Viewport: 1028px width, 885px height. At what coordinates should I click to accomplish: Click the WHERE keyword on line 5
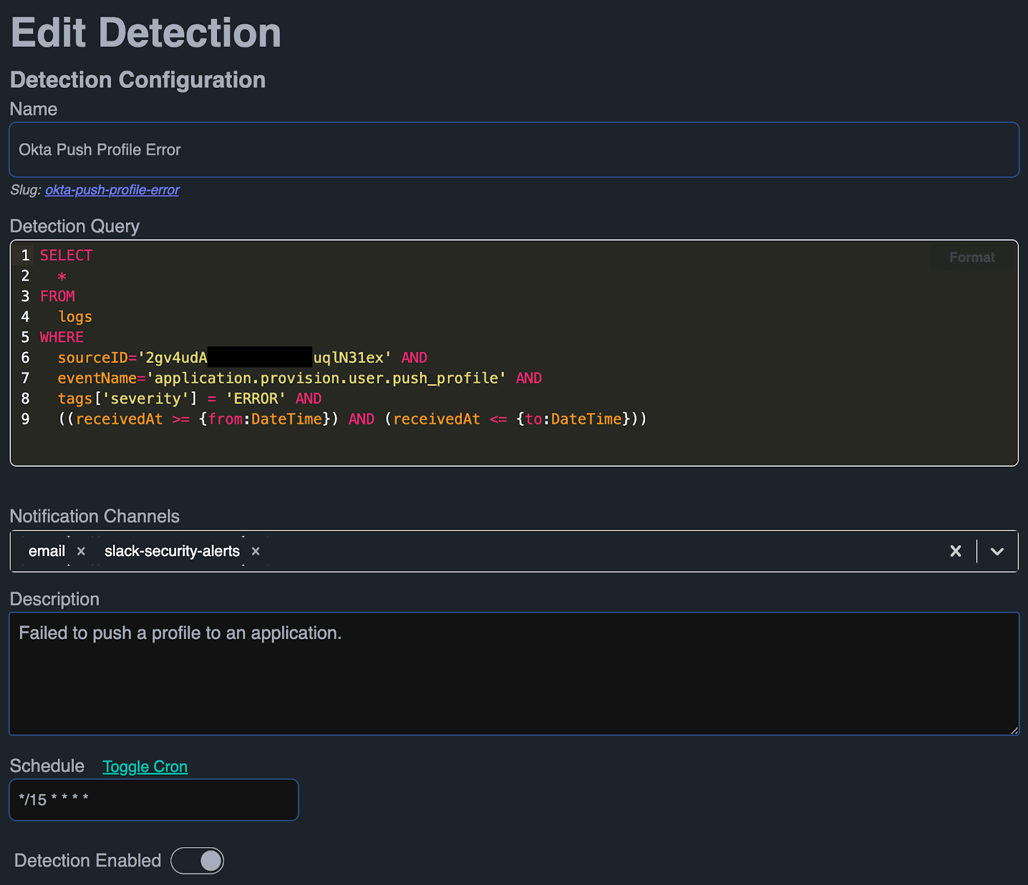click(61, 337)
